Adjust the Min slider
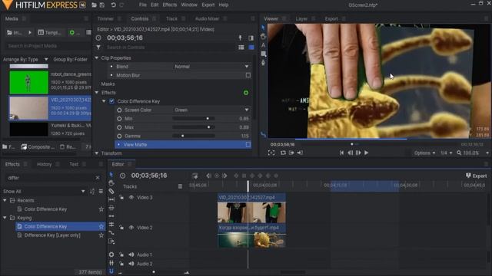 point(194,119)
